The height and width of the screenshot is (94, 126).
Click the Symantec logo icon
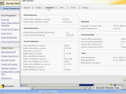pos(2,86)
